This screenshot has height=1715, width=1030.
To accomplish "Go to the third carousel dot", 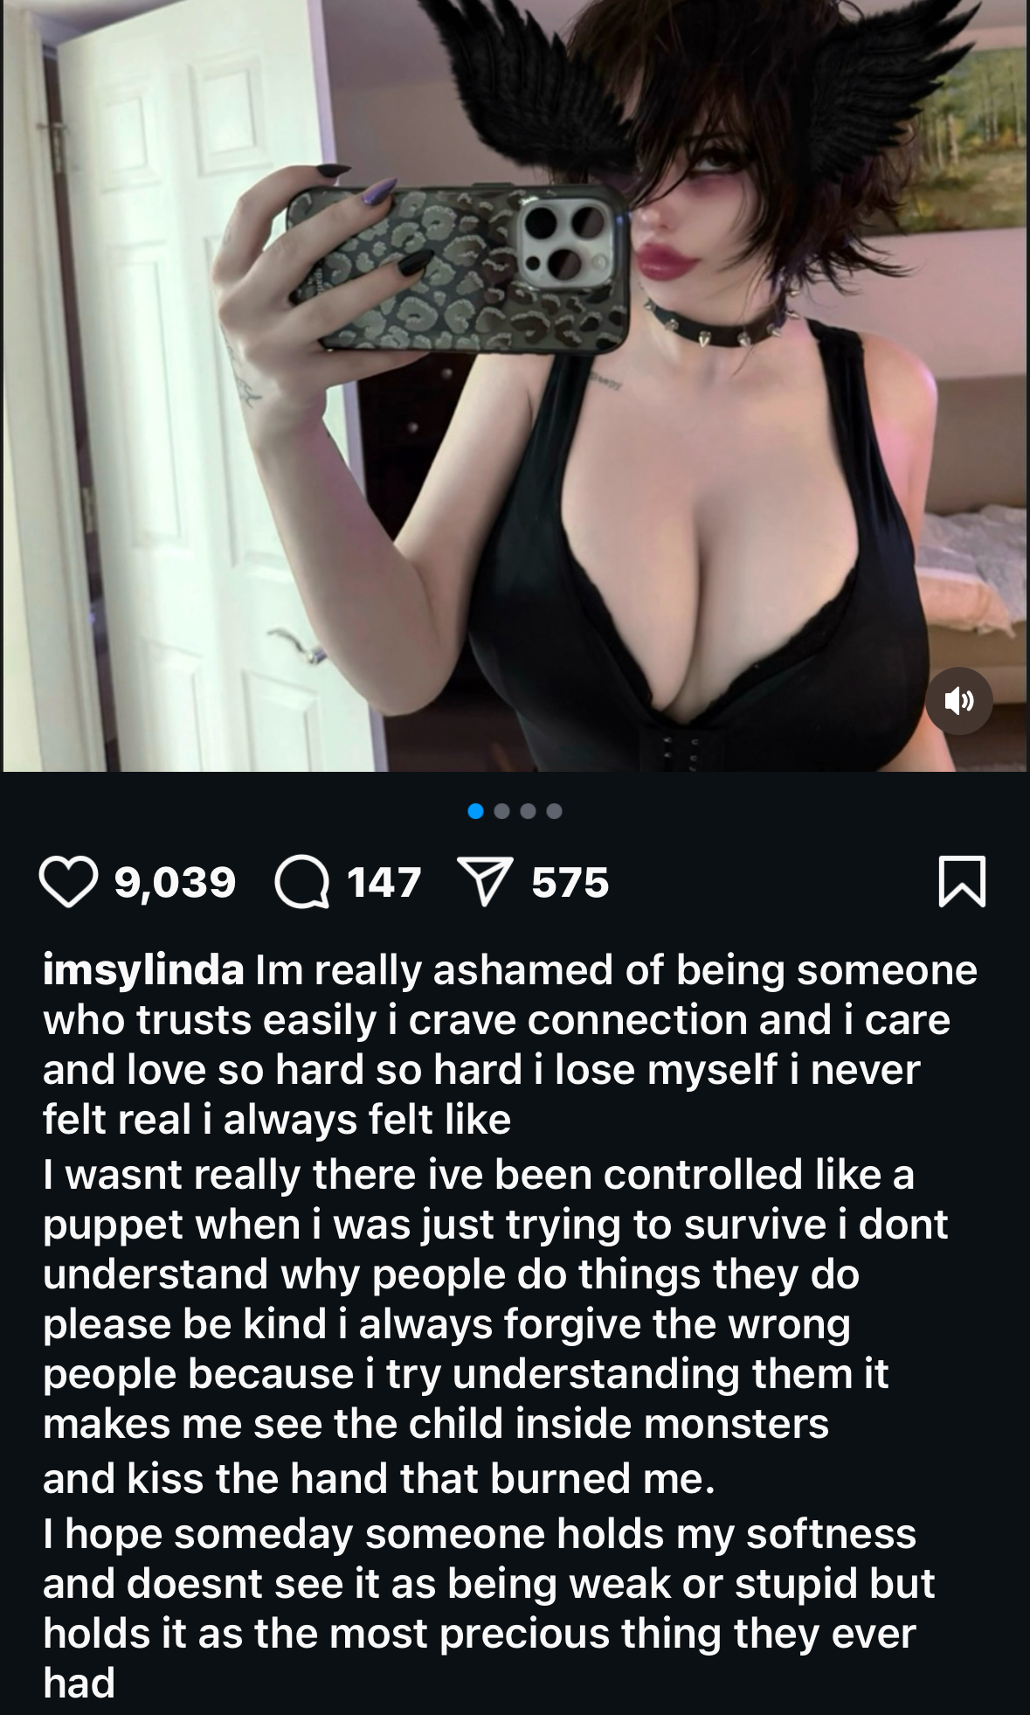I will tap(529, 811).
